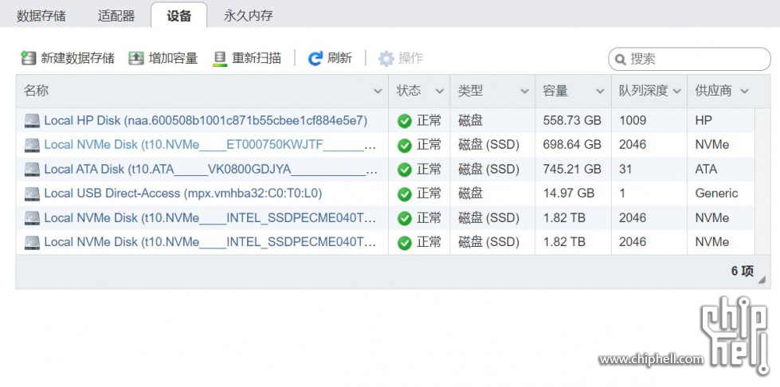This screenshot has height=387, width=780.
Task: Click the new datastore icon
Action: pyautogui.click(x=29, y=58)
